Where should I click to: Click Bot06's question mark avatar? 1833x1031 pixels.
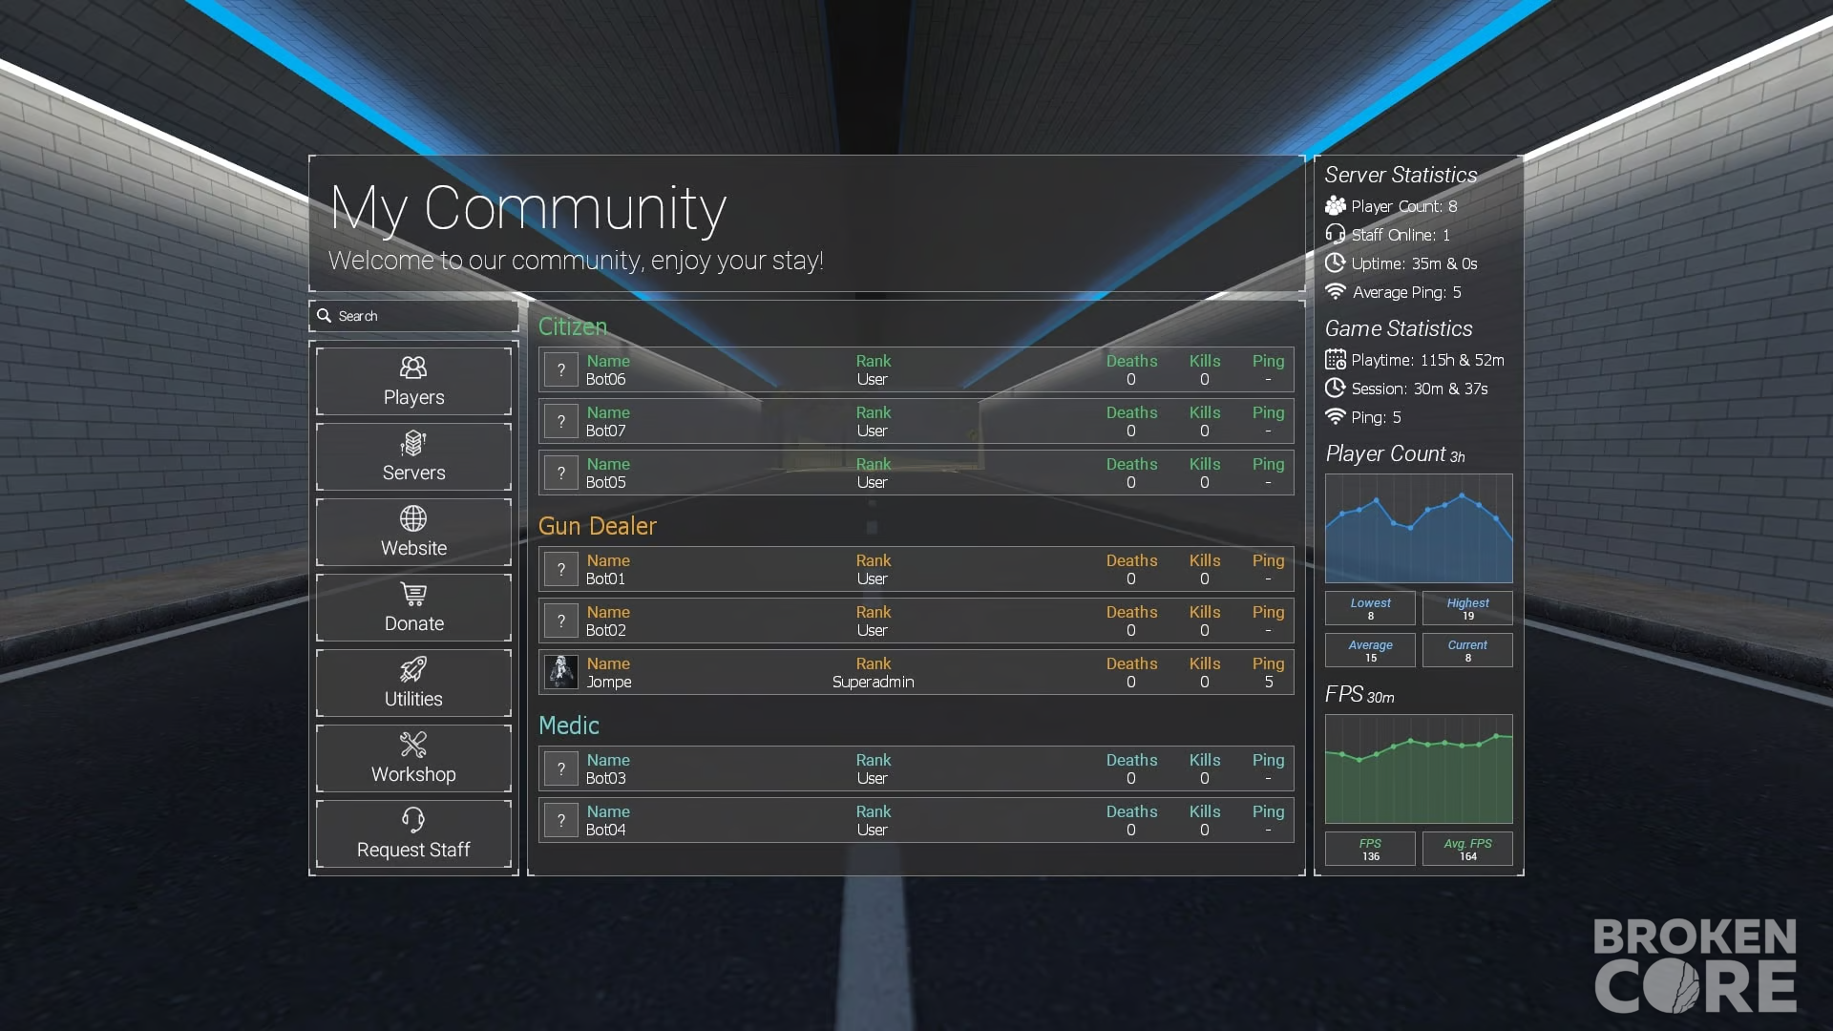click(x=561, y=369)
